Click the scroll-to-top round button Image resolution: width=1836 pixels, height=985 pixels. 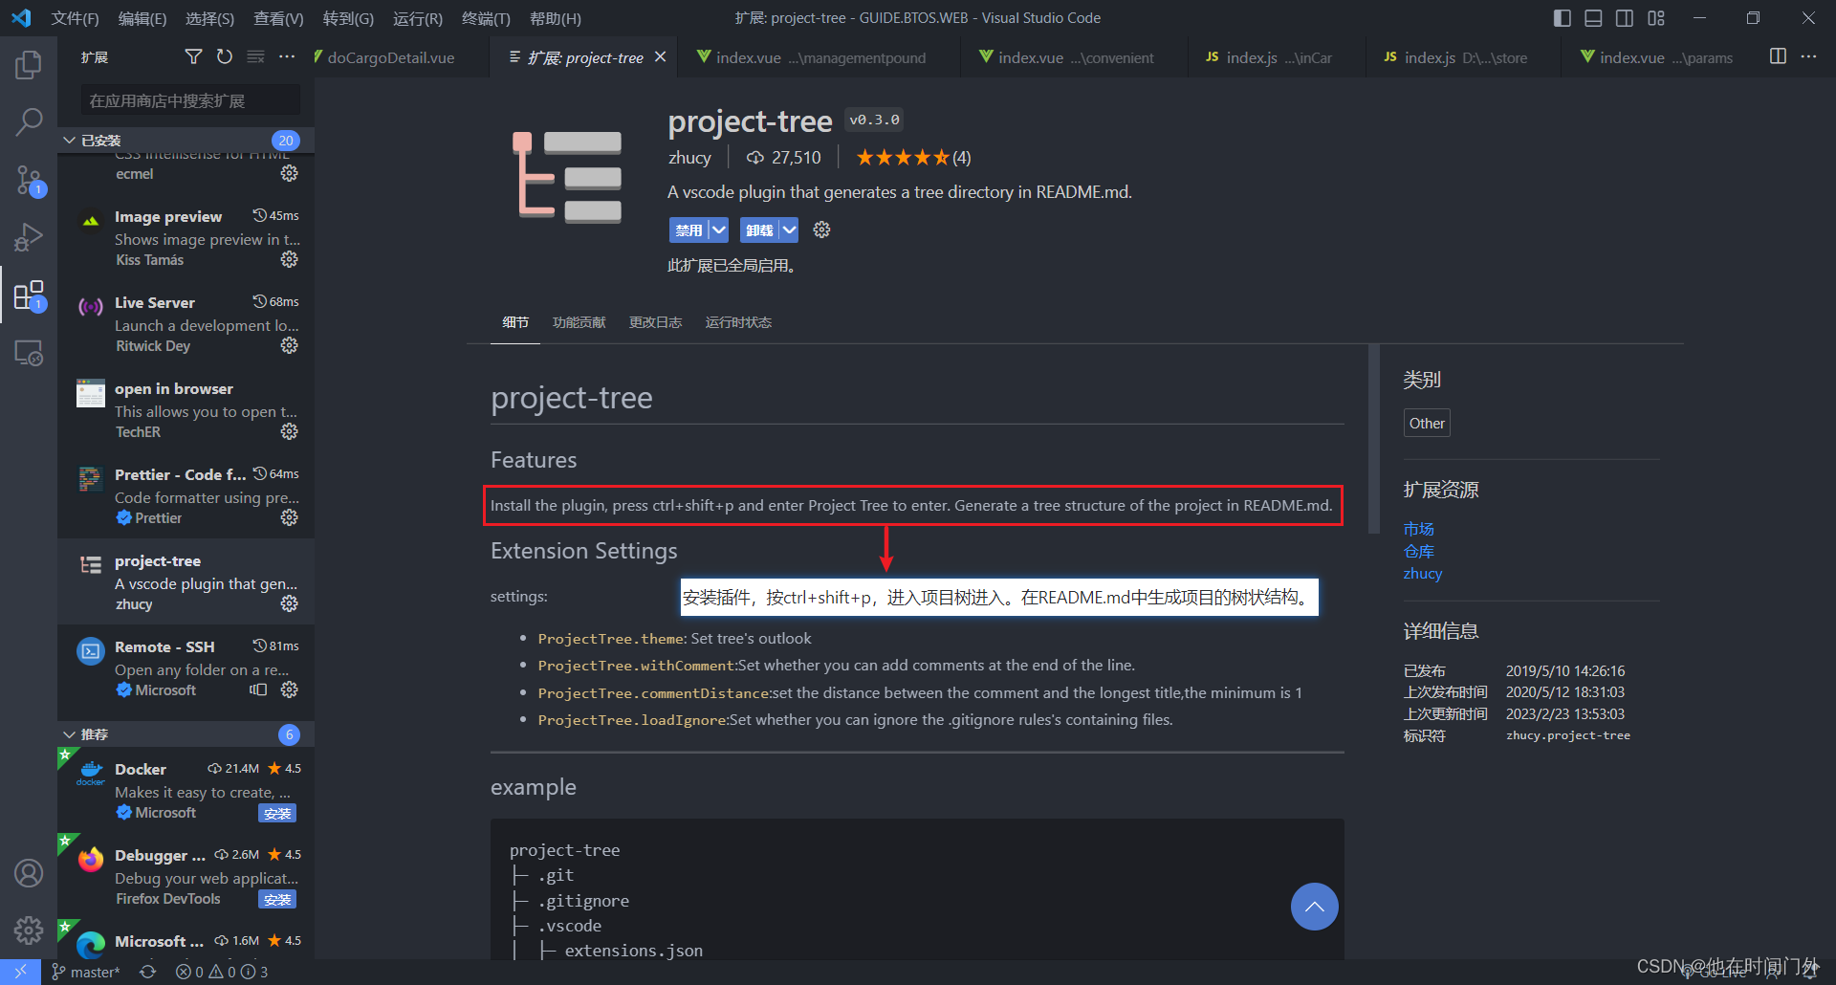pyautogui.click(x=1315, y=907)
